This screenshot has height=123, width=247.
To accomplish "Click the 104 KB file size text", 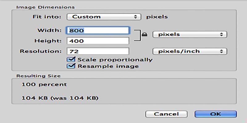I will 60,98.
